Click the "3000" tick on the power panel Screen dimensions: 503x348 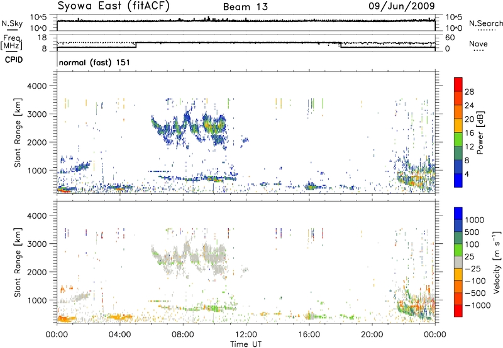coord(36,114)
